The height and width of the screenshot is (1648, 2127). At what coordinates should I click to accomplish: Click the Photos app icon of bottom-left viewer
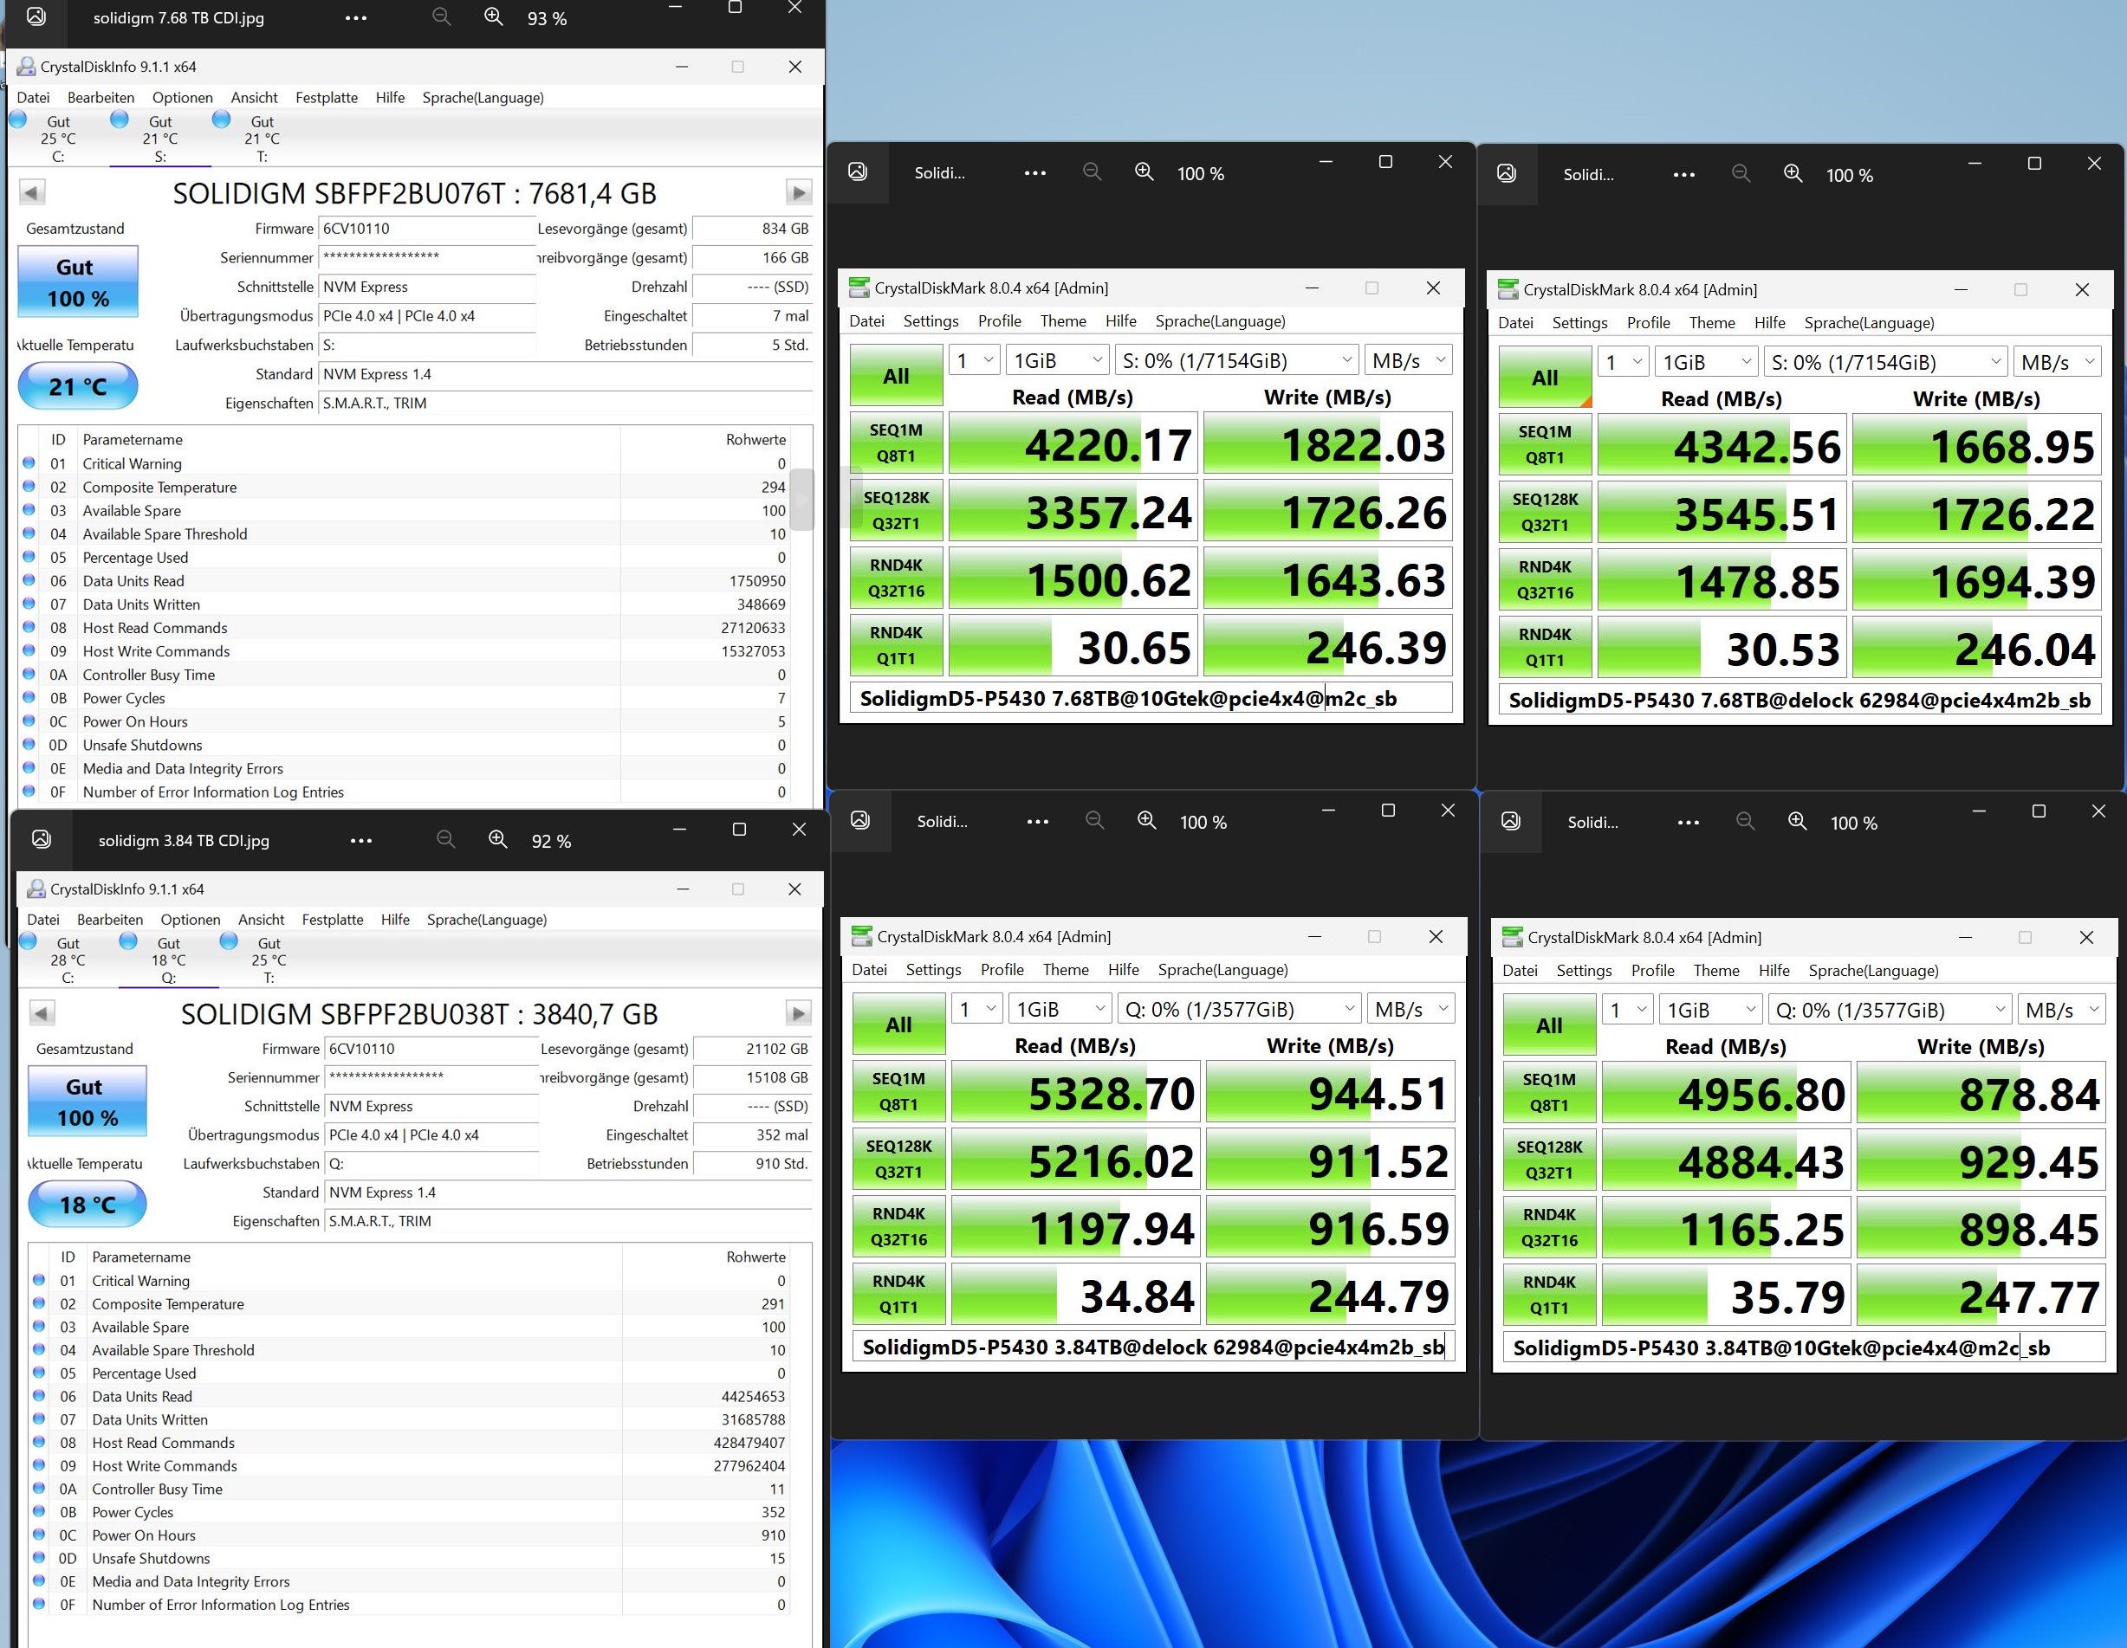[x=42, y=839]
